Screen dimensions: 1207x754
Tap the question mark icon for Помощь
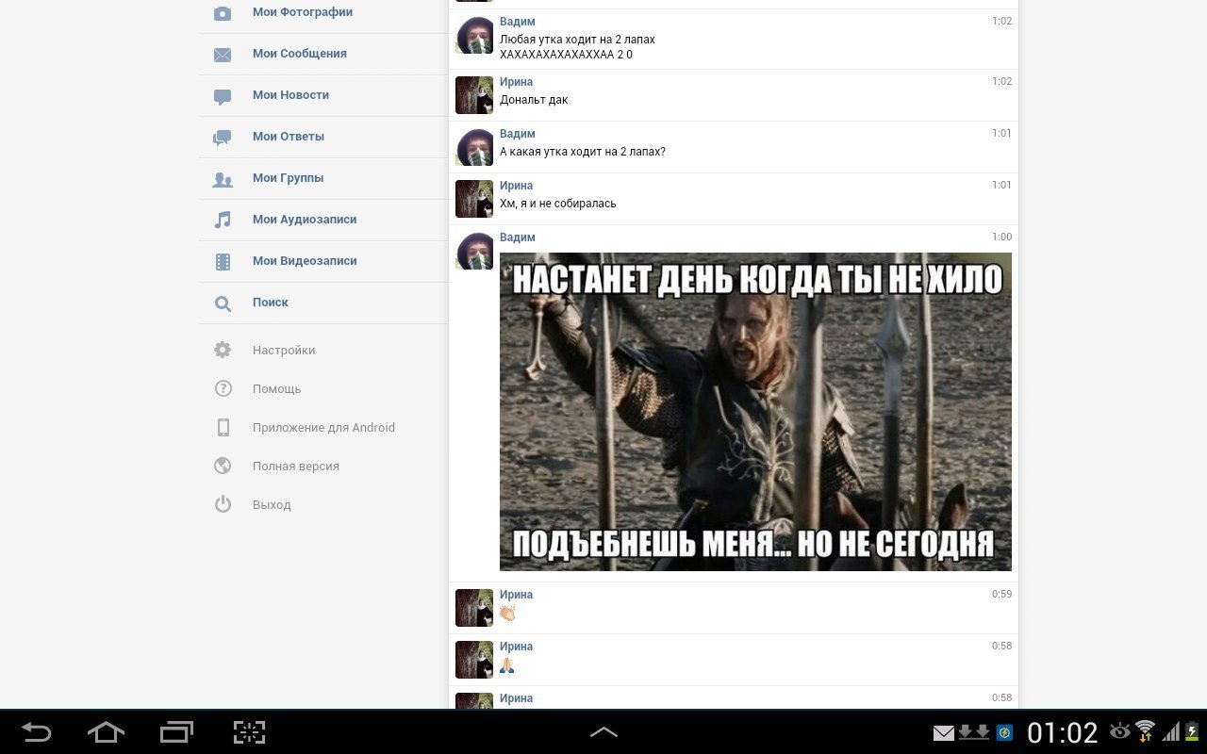click(x=223, y=388)
